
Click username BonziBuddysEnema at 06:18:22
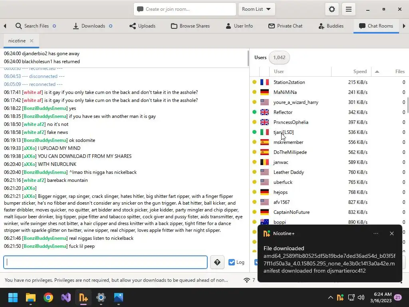[x=45, y=108]
